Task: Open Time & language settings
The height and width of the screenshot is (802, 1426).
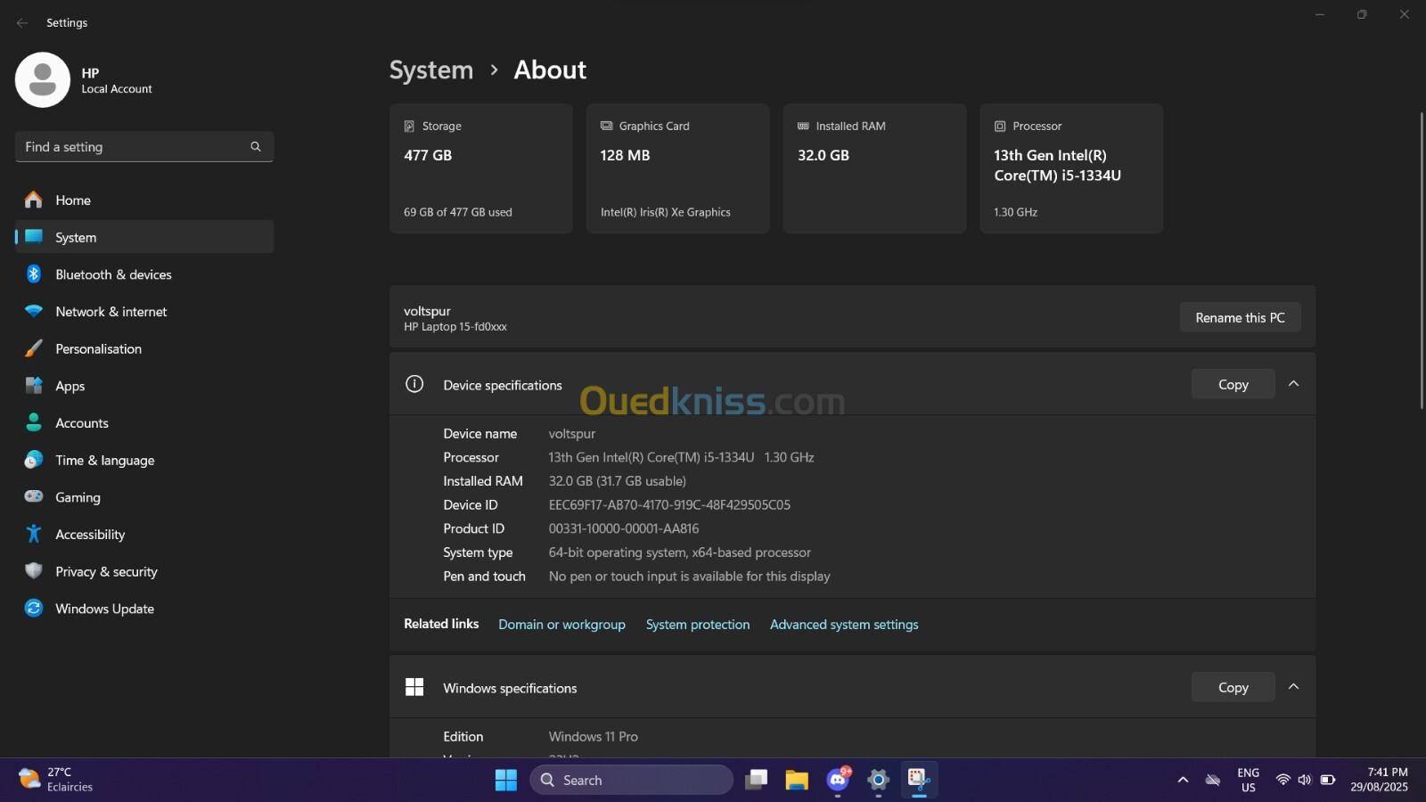Action: click(x=144, y=461)
